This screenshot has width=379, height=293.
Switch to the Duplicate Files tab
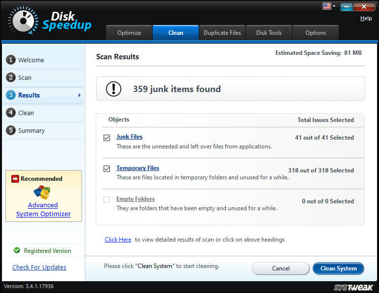(x=222, y=33)
